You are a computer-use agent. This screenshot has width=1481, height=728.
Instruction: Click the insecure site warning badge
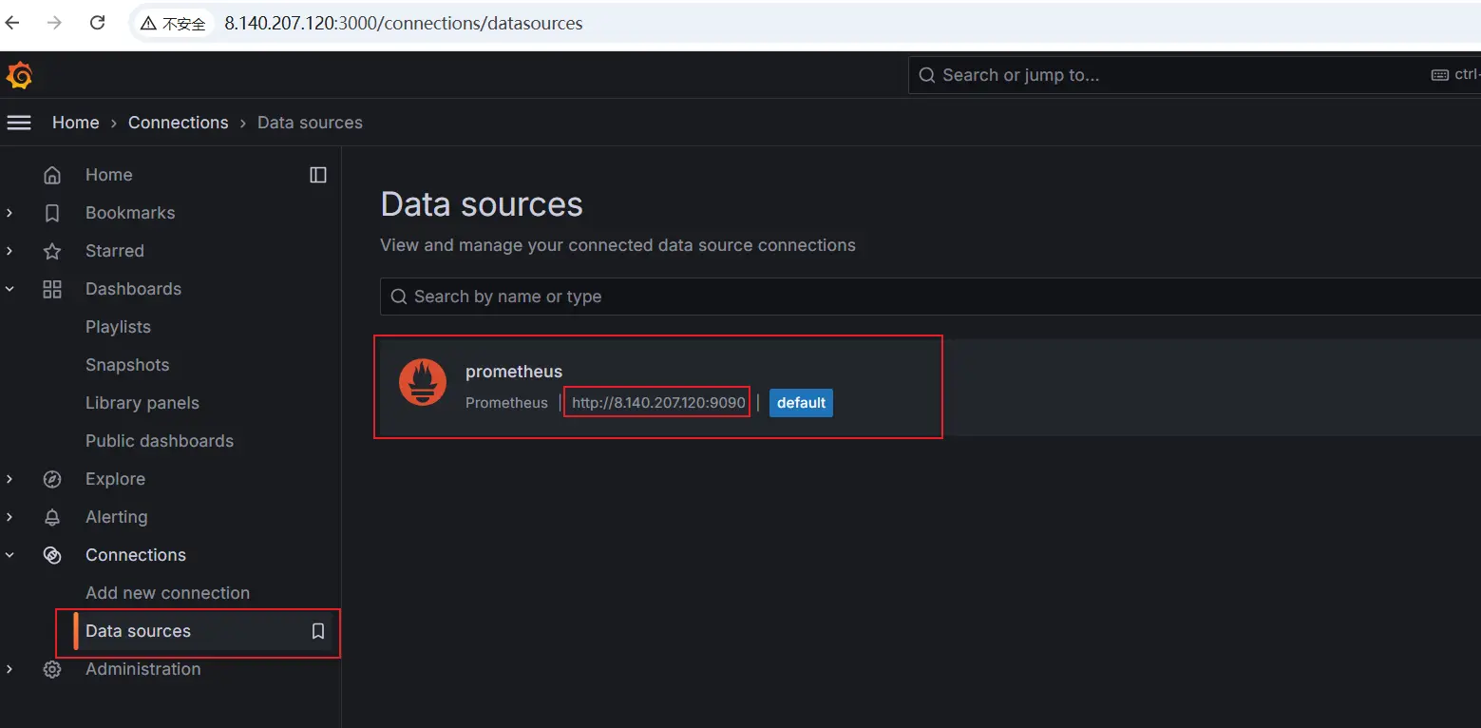pos(173,23)
